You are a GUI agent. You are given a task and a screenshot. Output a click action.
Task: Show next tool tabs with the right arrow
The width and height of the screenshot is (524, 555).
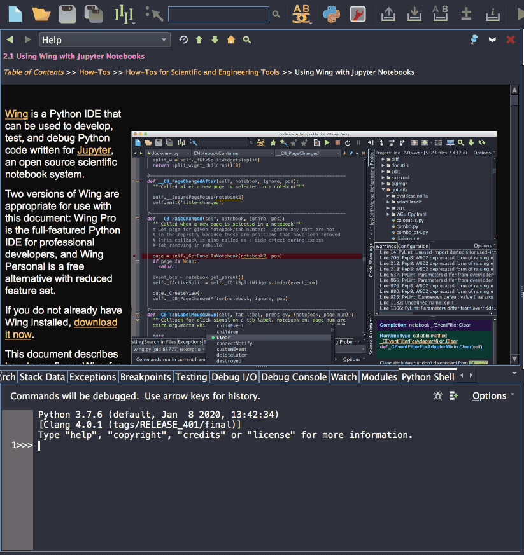click(471, 376)
